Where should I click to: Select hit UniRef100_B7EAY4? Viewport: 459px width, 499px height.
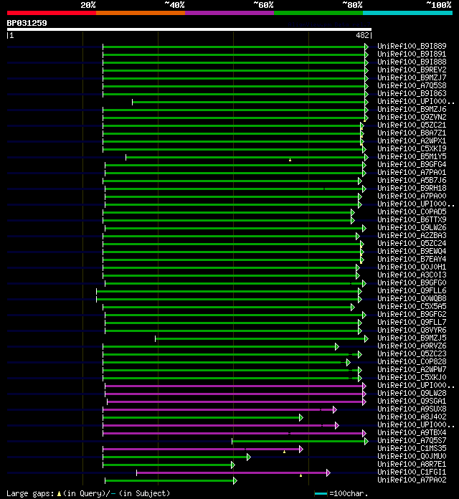click(412, 259)
